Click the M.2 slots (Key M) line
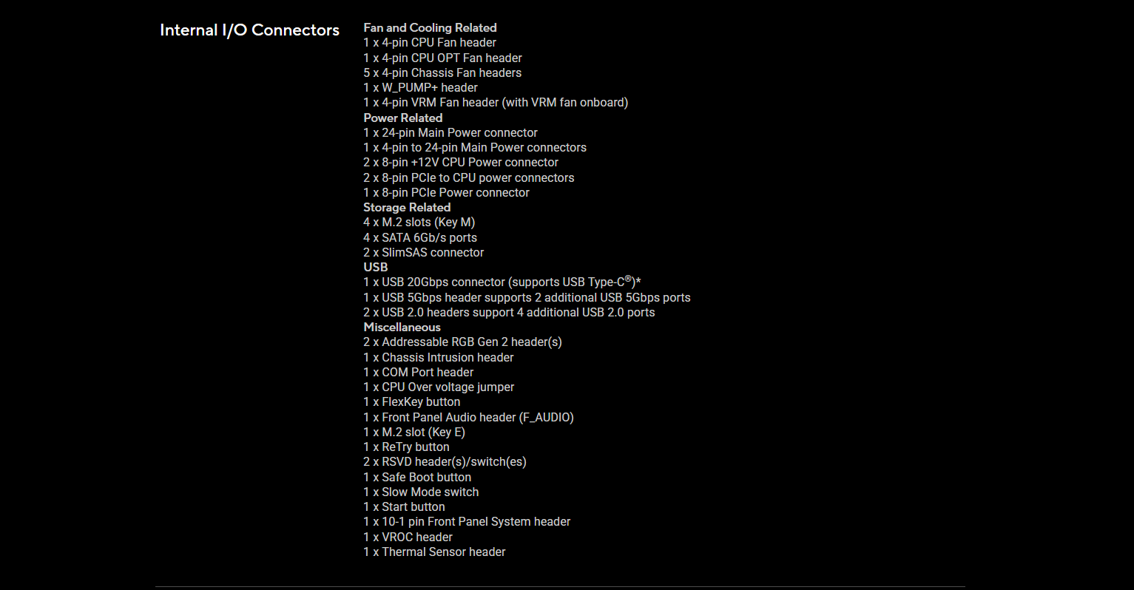Viewport: 1134px width, 590px height. pyautogui.click(x=419, y=222)
